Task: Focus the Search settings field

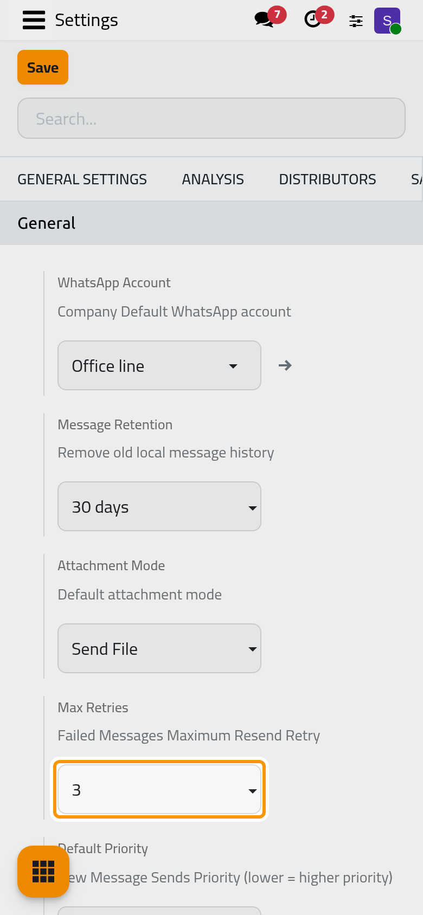Action: (211, 118)
